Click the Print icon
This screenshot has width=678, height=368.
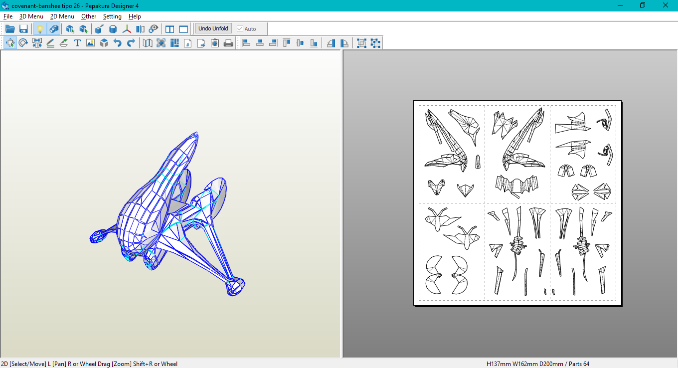point(228,43)
